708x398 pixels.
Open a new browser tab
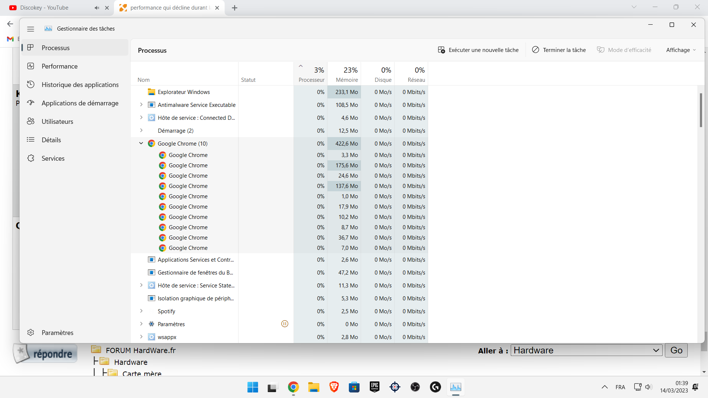(235, 8)
